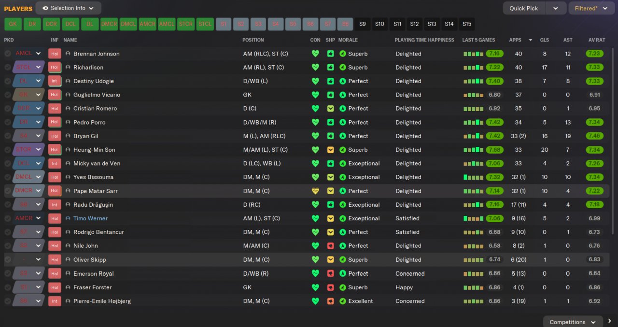618x327 pixels.
Task: Click Fraser Forster's red sharpness icon
Action: pos(330,287)
